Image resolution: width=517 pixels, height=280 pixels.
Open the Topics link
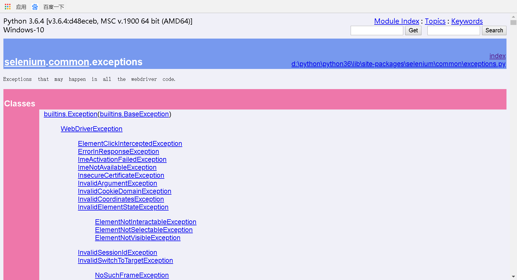click(435, 21)
